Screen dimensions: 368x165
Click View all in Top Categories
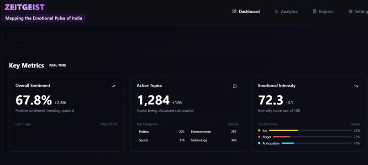[x=233, y=124]
